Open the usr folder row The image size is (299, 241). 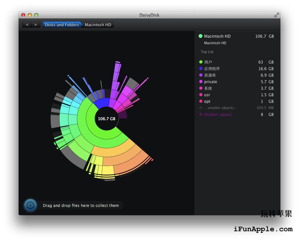coord(236,95)
